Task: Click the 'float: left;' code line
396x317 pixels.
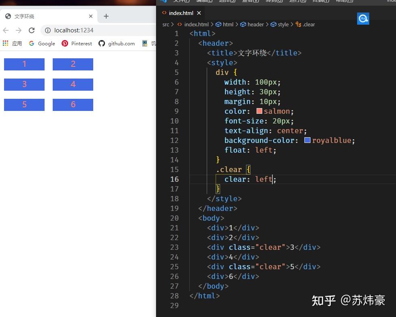Action: pos(250,150)
